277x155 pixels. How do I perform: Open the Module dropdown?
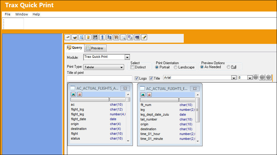(127, 57)
